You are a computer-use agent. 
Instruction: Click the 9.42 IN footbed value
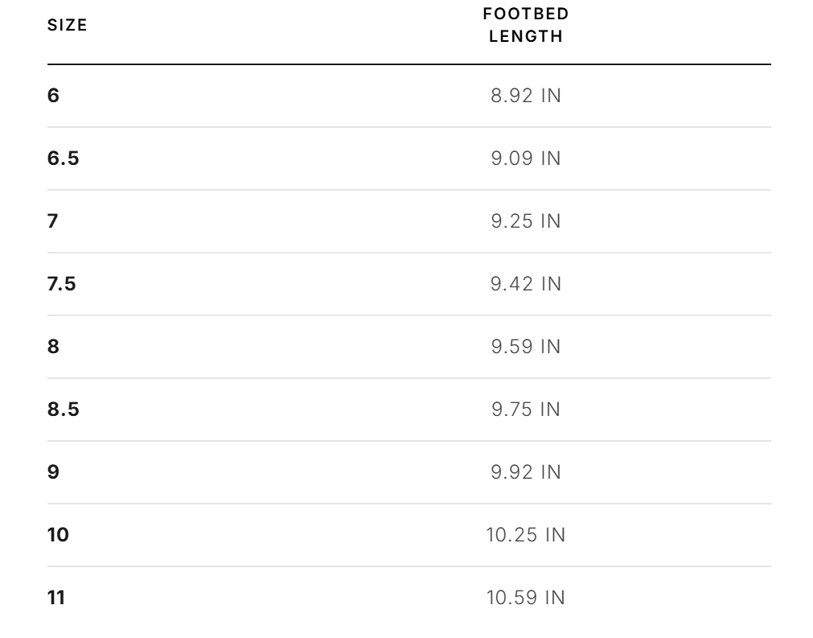pyautogui.click(x=526, y=284)
